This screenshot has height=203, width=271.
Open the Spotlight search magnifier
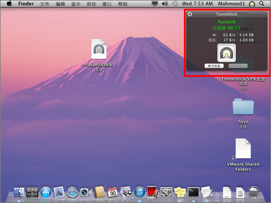coord(262,4)
